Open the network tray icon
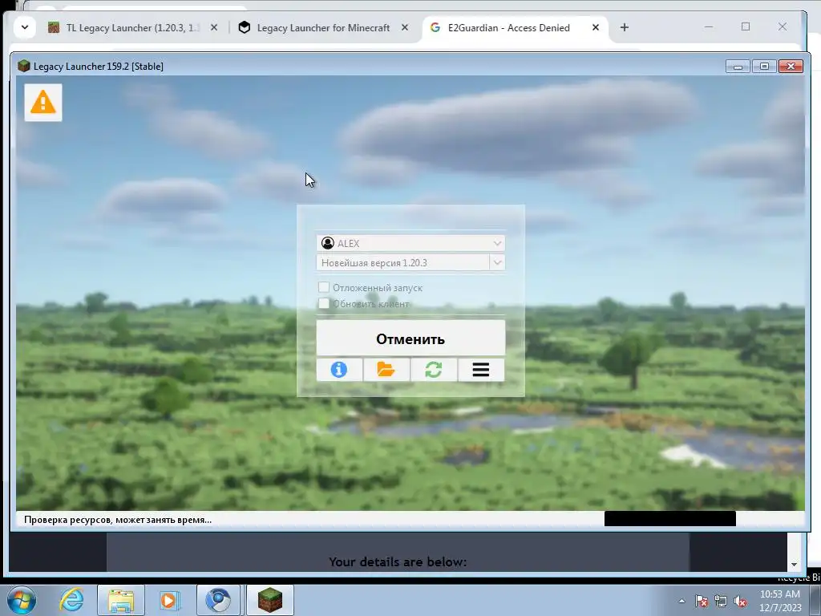Image resolution: width=821 pixels, height=616 pixels. tap(721, 601)
